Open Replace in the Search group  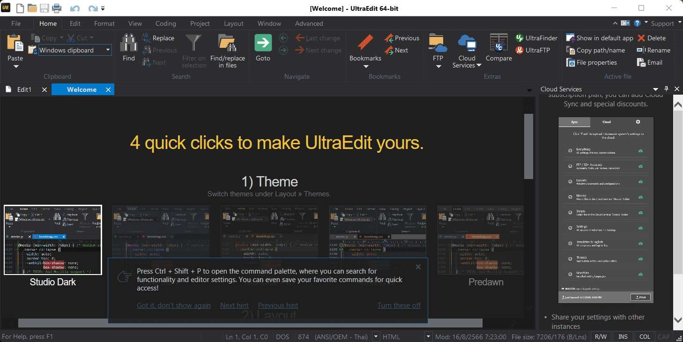pyautogui.click(x=158, y=38)
